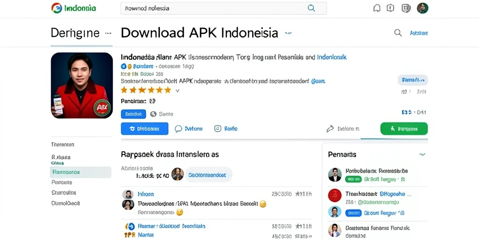Click the red circle avatar beside Thoanhiadent
Image resolution: width=479 pixels, height=239 pixels.
pos(334,196)
